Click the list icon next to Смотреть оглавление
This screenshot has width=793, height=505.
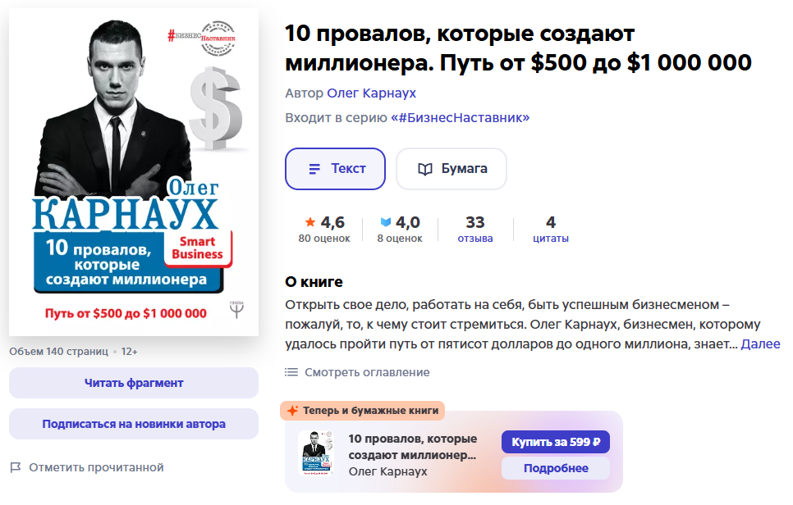tap(291, 372)
